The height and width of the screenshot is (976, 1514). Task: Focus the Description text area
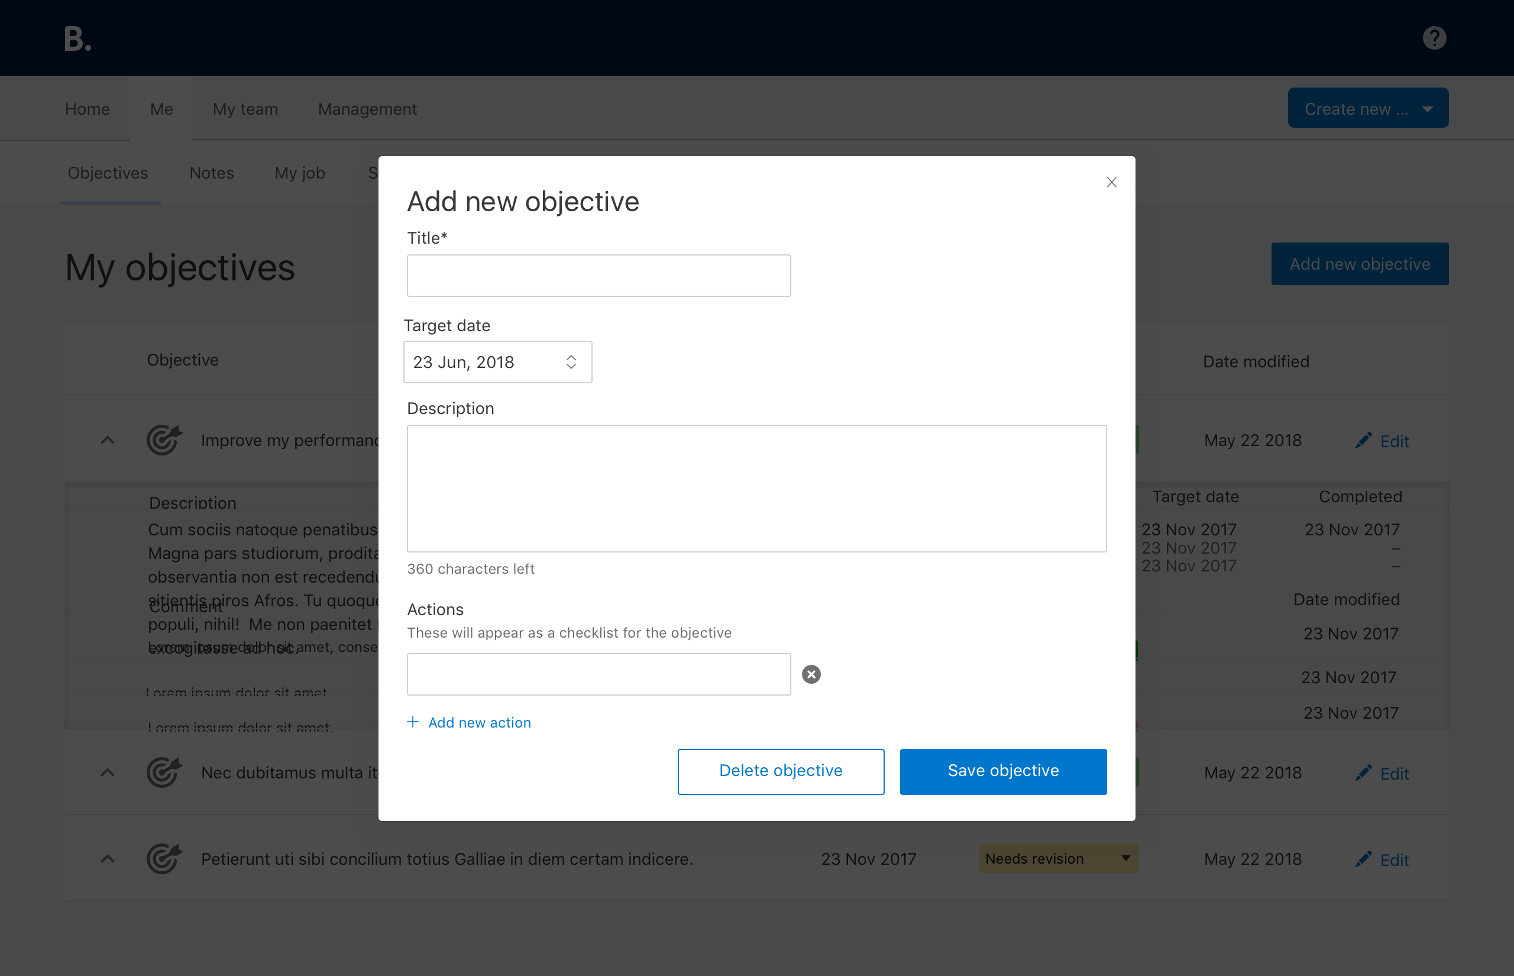tap(756, 489)
